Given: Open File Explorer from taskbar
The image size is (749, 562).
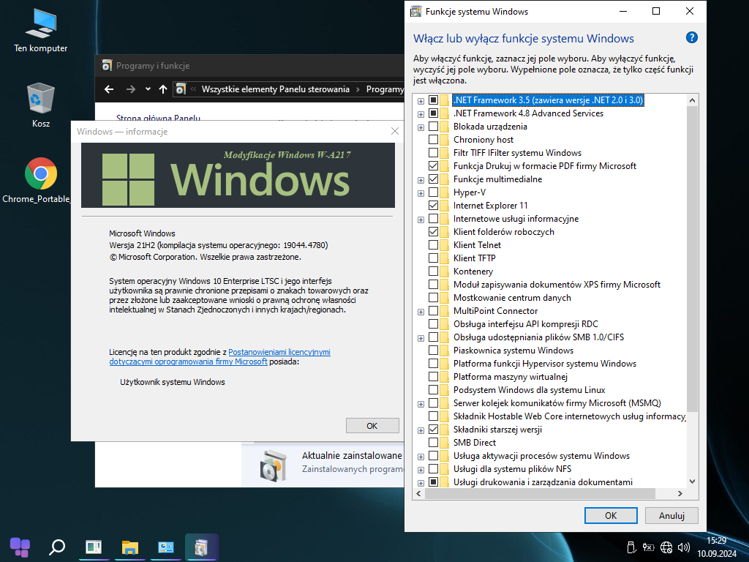Looking at the screenshot, I should tap(130, 547).
